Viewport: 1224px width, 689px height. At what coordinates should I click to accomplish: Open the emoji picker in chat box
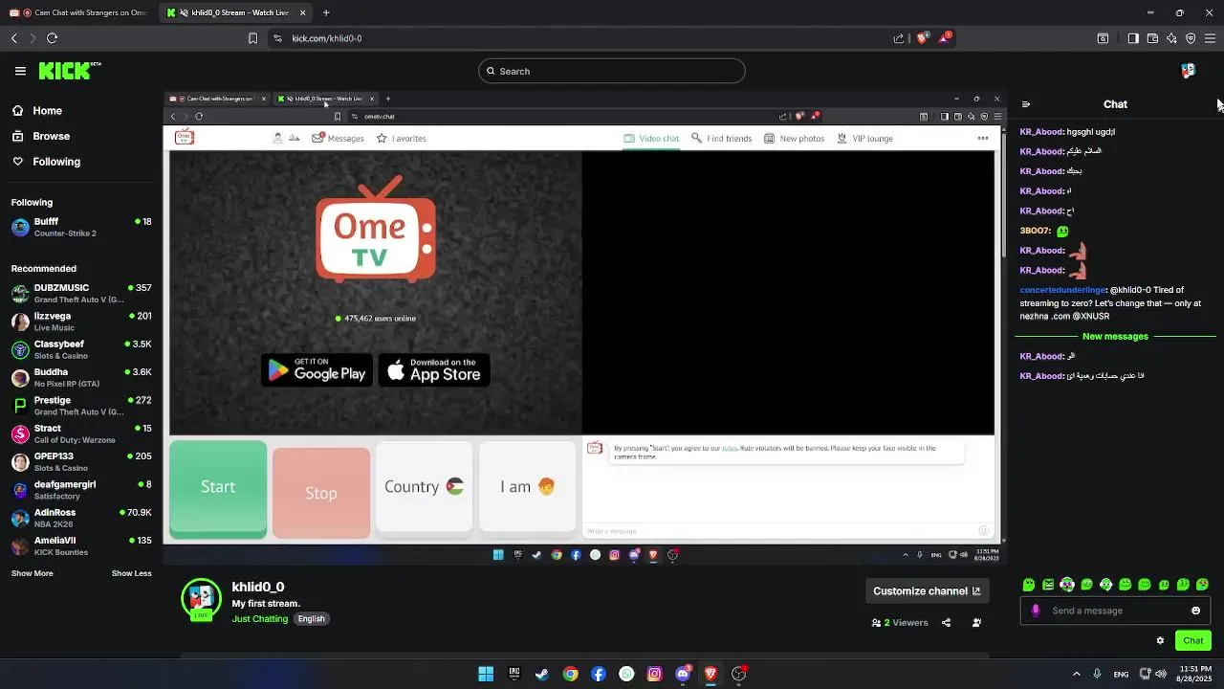click(x=1195, y=611)
